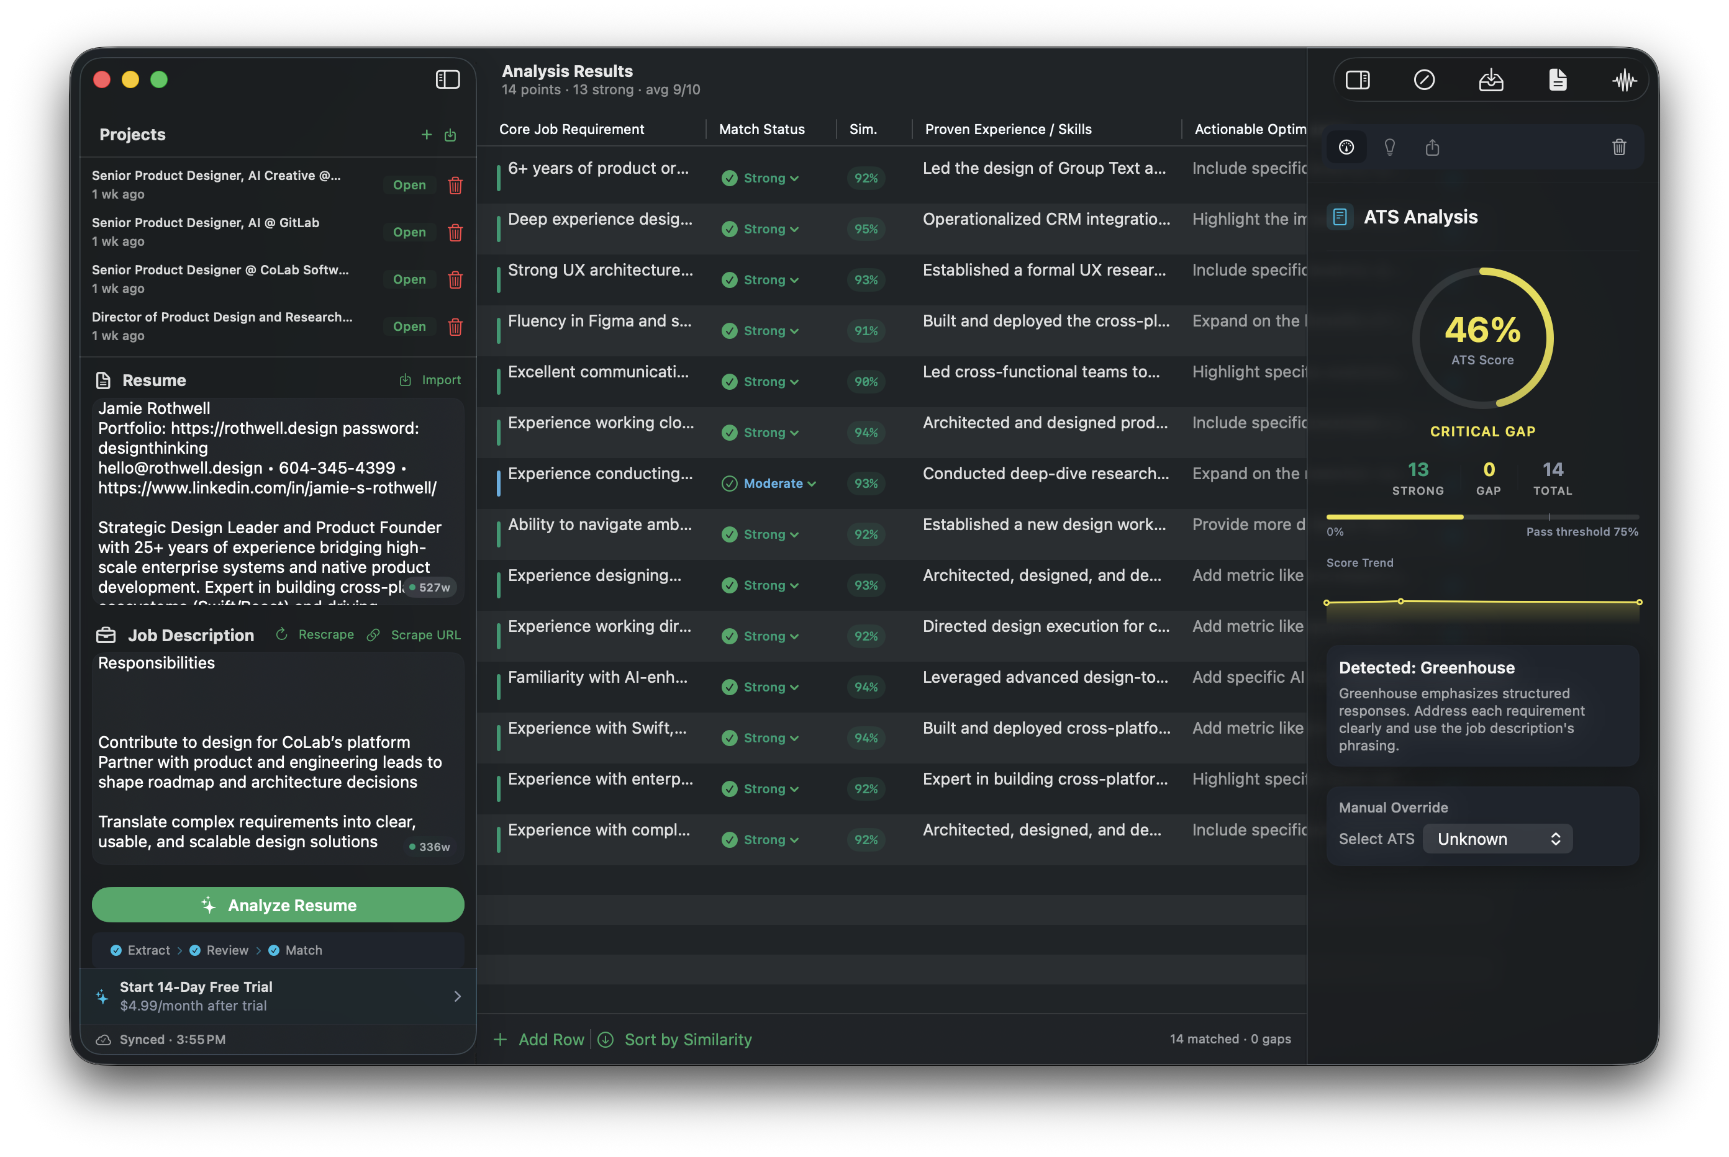Sort by Core Job Requirement column header
The height and width of the screenshot is (1157, 1729).
[x=571, y=129]
